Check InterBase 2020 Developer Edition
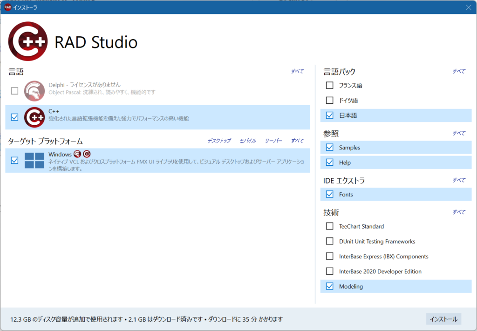Screen dimensions: 477x331 coord(330,271)
